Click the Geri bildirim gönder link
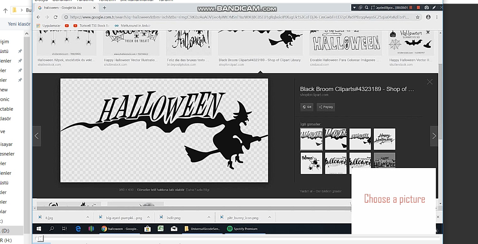478x244 pixels. [329, 191]
